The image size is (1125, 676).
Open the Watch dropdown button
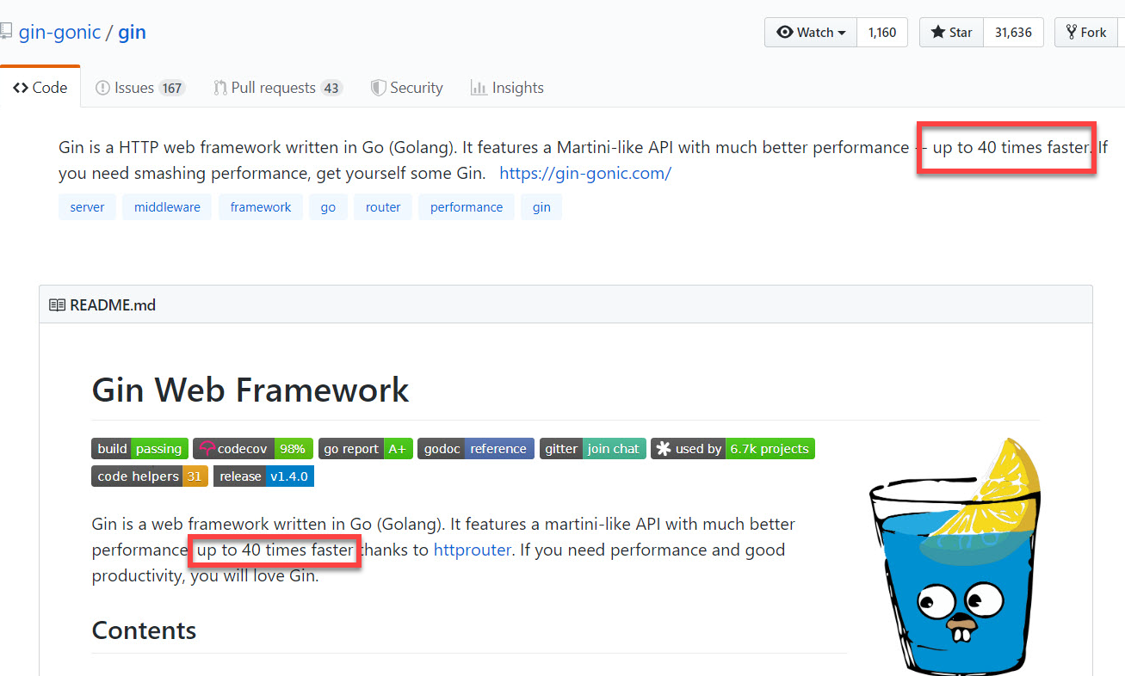tap(811, 33)
